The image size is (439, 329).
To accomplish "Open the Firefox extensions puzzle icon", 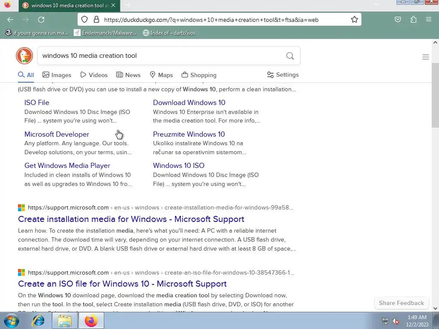I will click(x=413, y=20).
